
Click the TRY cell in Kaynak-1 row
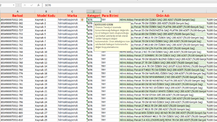(110, 20)
